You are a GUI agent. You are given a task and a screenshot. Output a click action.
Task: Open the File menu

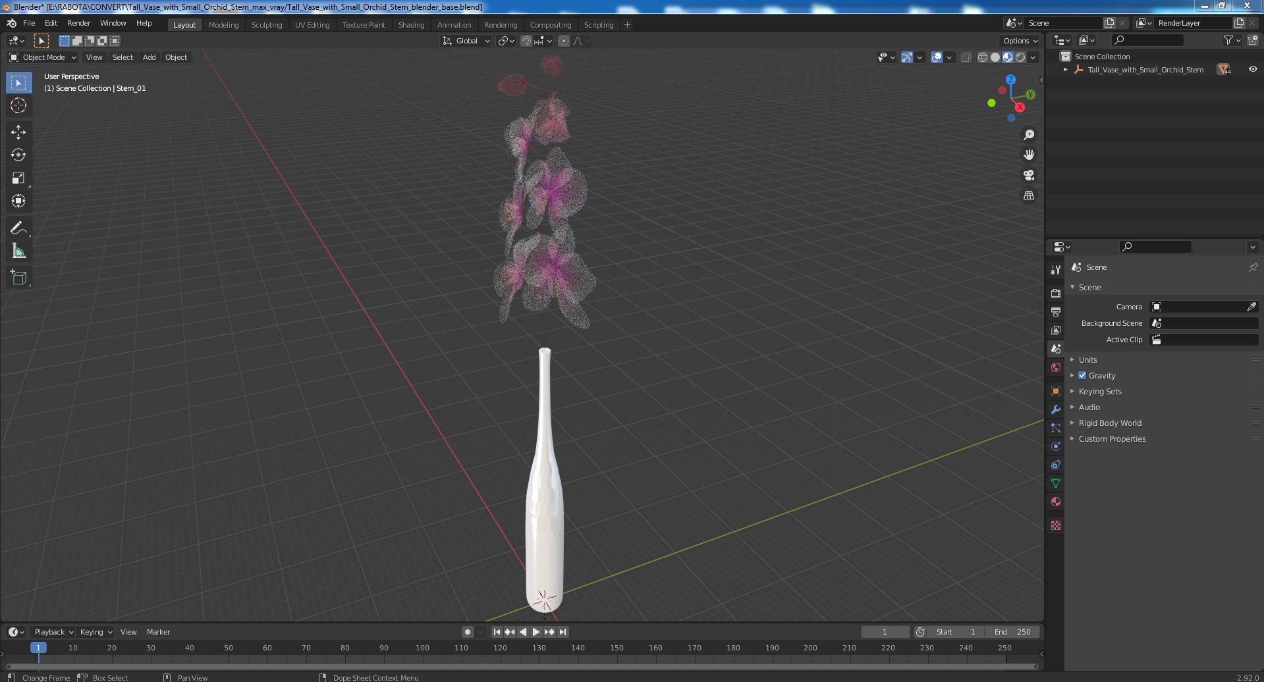(29, 23)
